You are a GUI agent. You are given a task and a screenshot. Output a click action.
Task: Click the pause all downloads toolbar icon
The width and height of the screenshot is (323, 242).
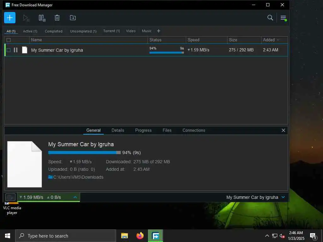42,18
